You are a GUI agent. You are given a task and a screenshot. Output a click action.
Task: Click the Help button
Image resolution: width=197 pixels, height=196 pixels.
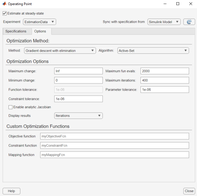(11, 191)
